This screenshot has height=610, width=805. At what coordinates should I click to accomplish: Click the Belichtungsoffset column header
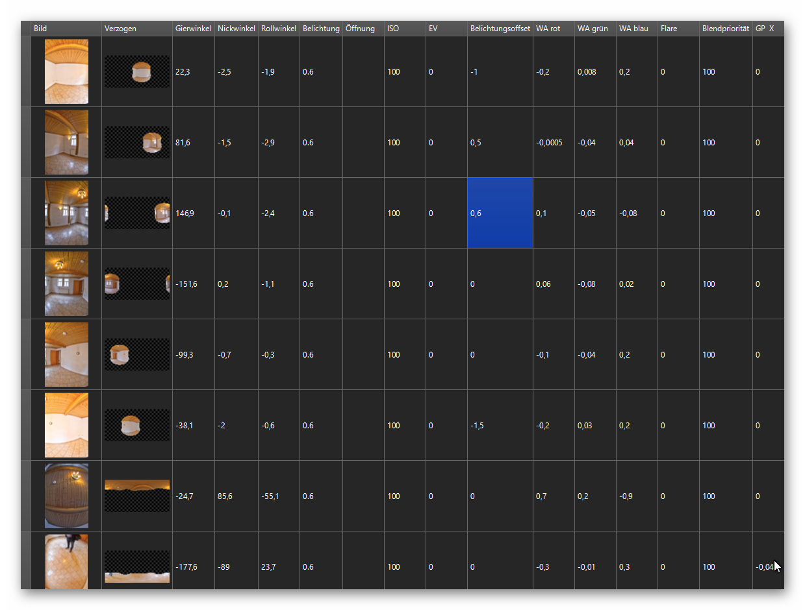pyautogui.click(x=500, y=29)
